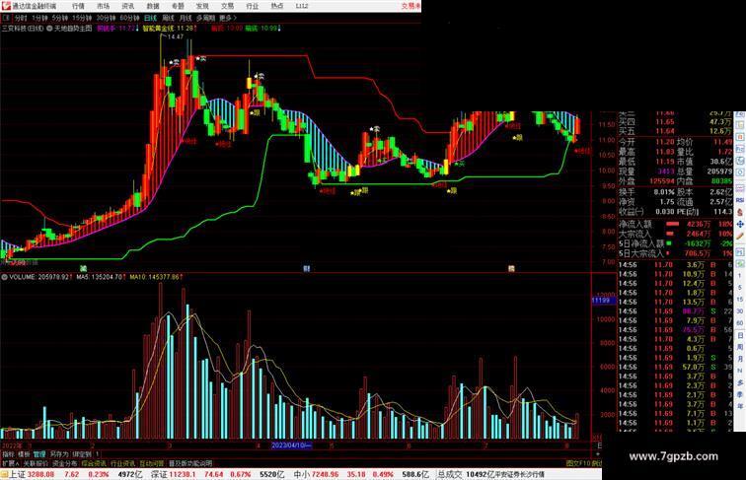Open the 交易 menu
Viewport: 746px width, 480px height.
coord(227,6)
